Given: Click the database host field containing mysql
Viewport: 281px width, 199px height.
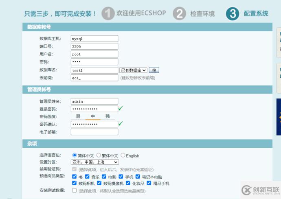Looking at the screenshot, I should [94, 39].
